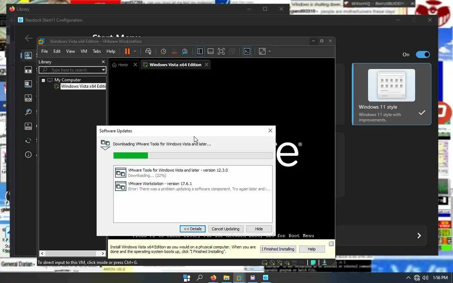Open the snapshot manager wrench-clock icon
The height and width of the screenshot is (283, 453).
click(x=185, y=51)
